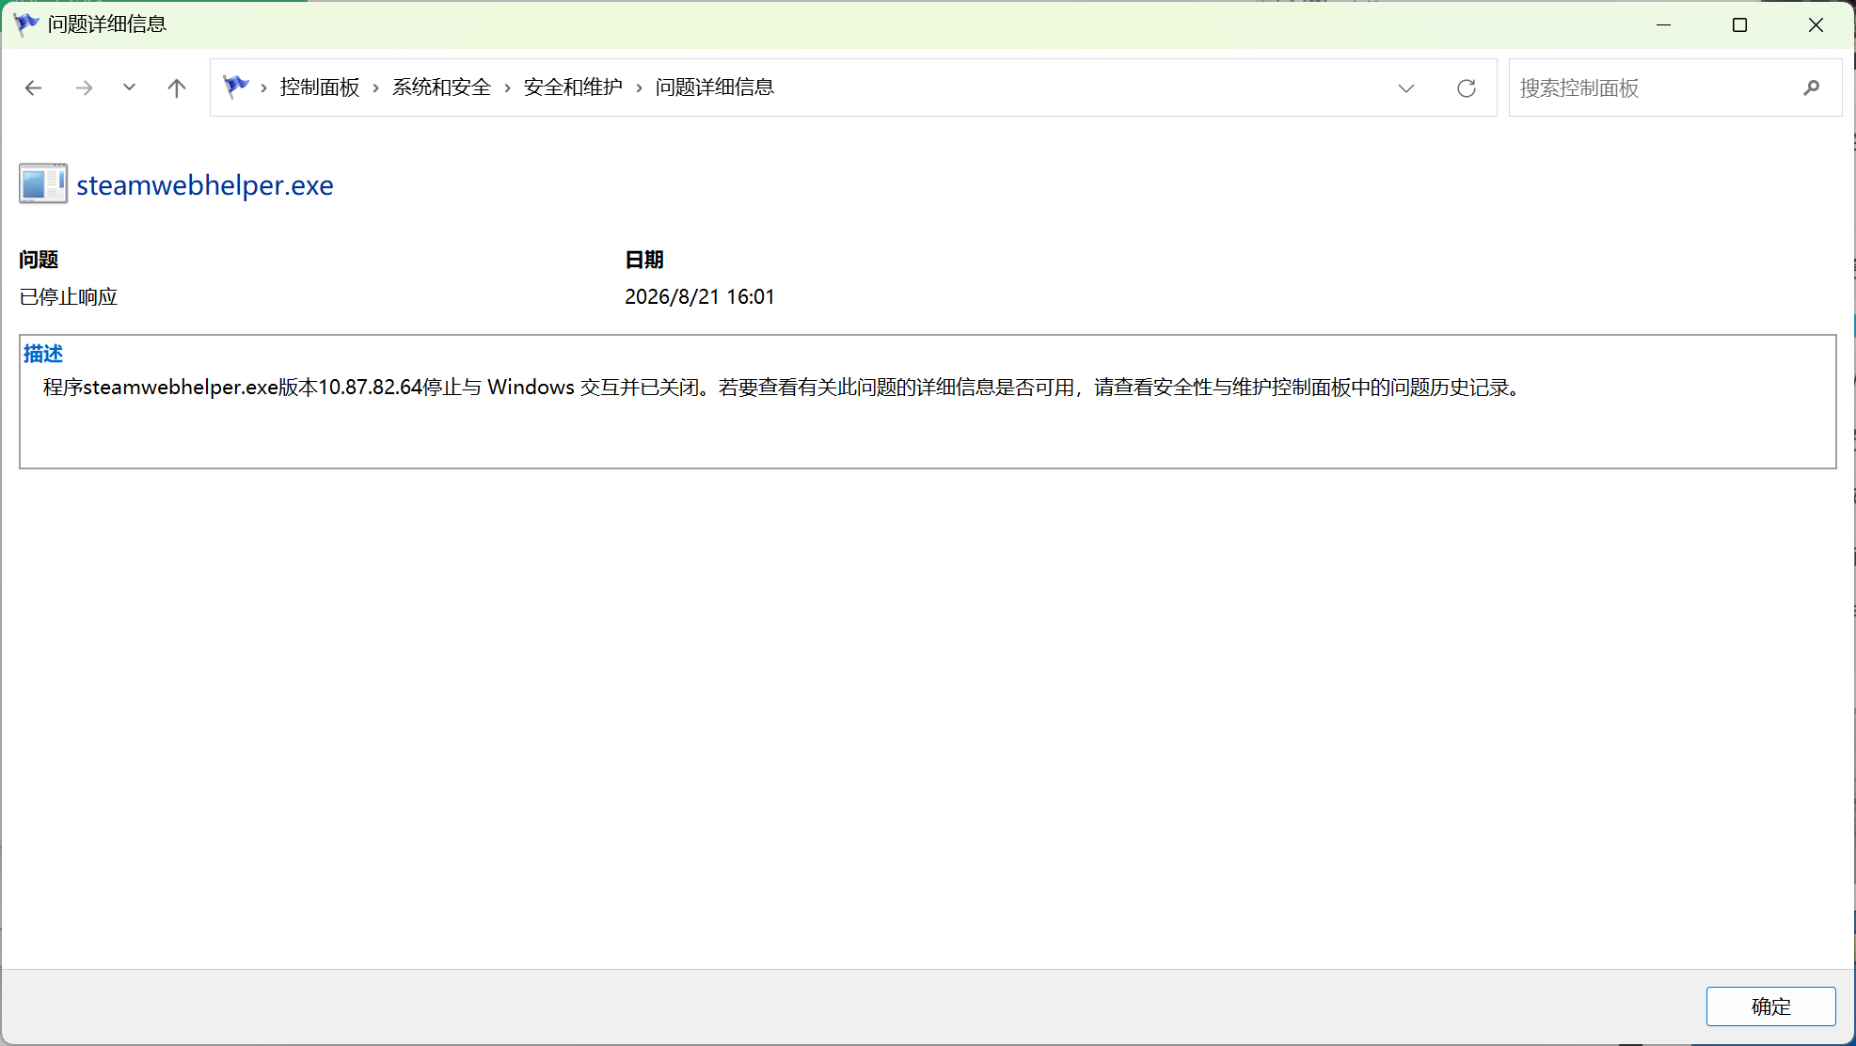Select the steamwebhelper.exe title text
Screen dimensions: 1856x1046
[x=205, y=185]
